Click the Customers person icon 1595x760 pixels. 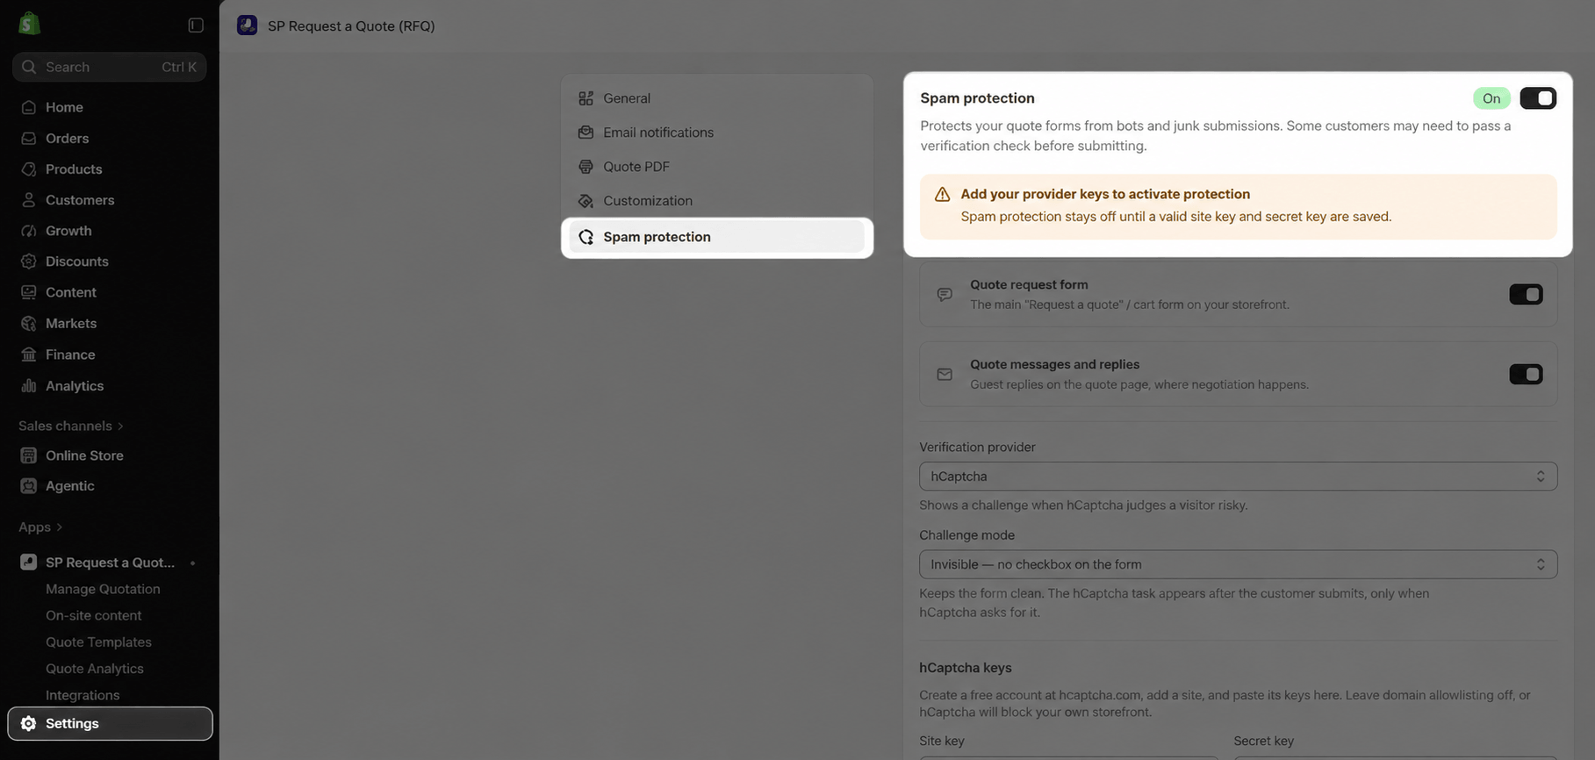[x=29, y=199]
